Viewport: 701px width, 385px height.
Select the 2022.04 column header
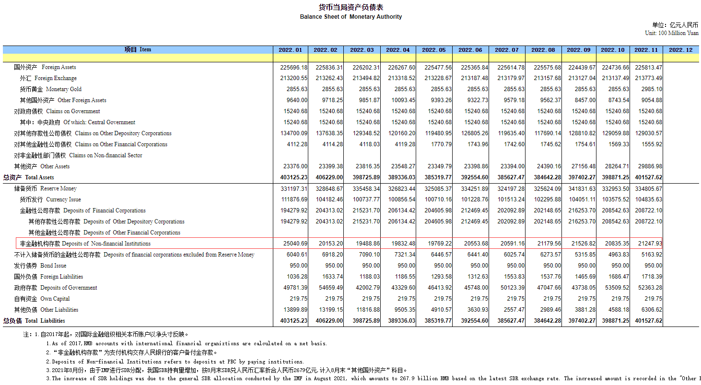[x=398, y=50]
